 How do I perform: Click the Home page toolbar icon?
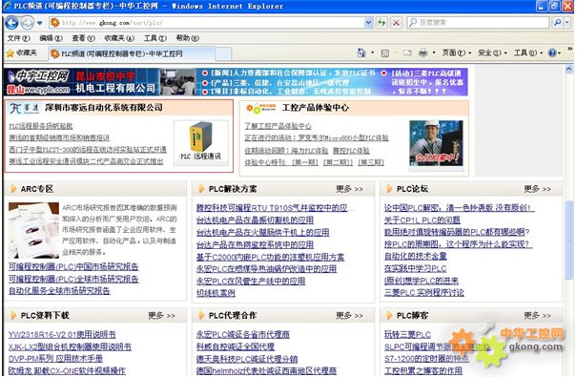coord(361,53)
